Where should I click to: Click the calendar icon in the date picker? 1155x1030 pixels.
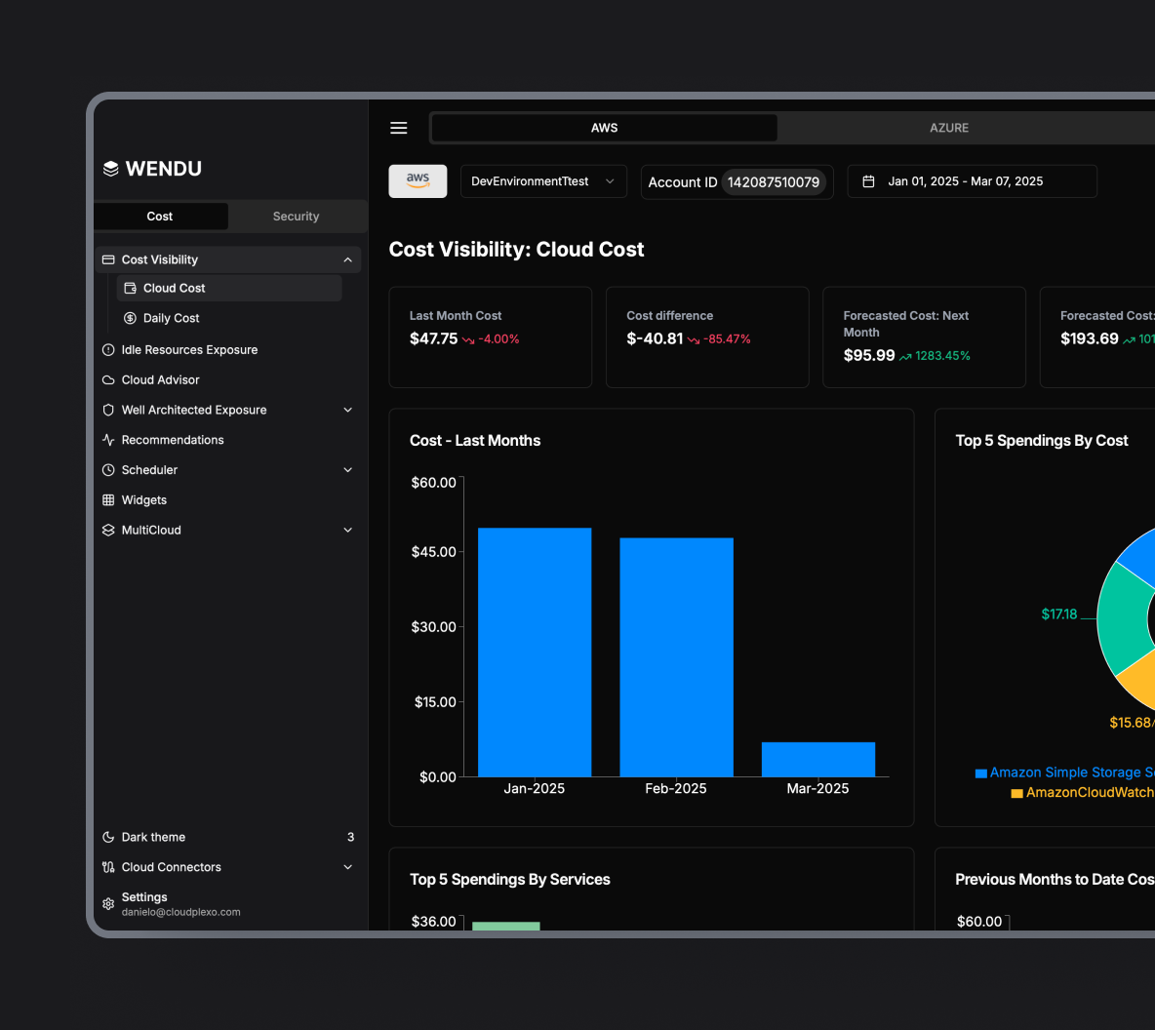tap(869, 180)
